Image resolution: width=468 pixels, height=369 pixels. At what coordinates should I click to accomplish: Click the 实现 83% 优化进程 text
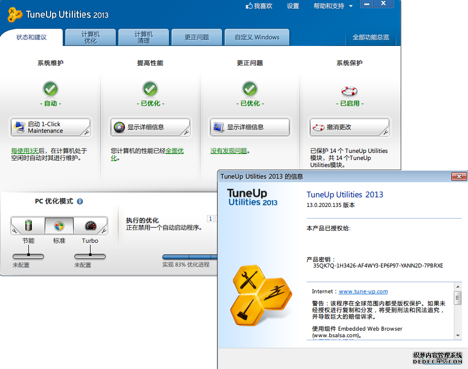(x=186, y=265)
